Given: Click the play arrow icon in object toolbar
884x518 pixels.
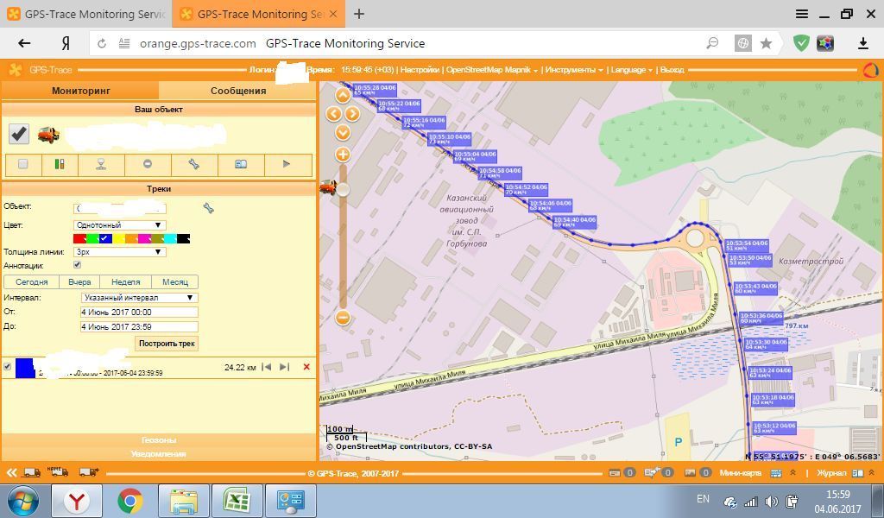Looking at the screenshot, I should 287,164.
